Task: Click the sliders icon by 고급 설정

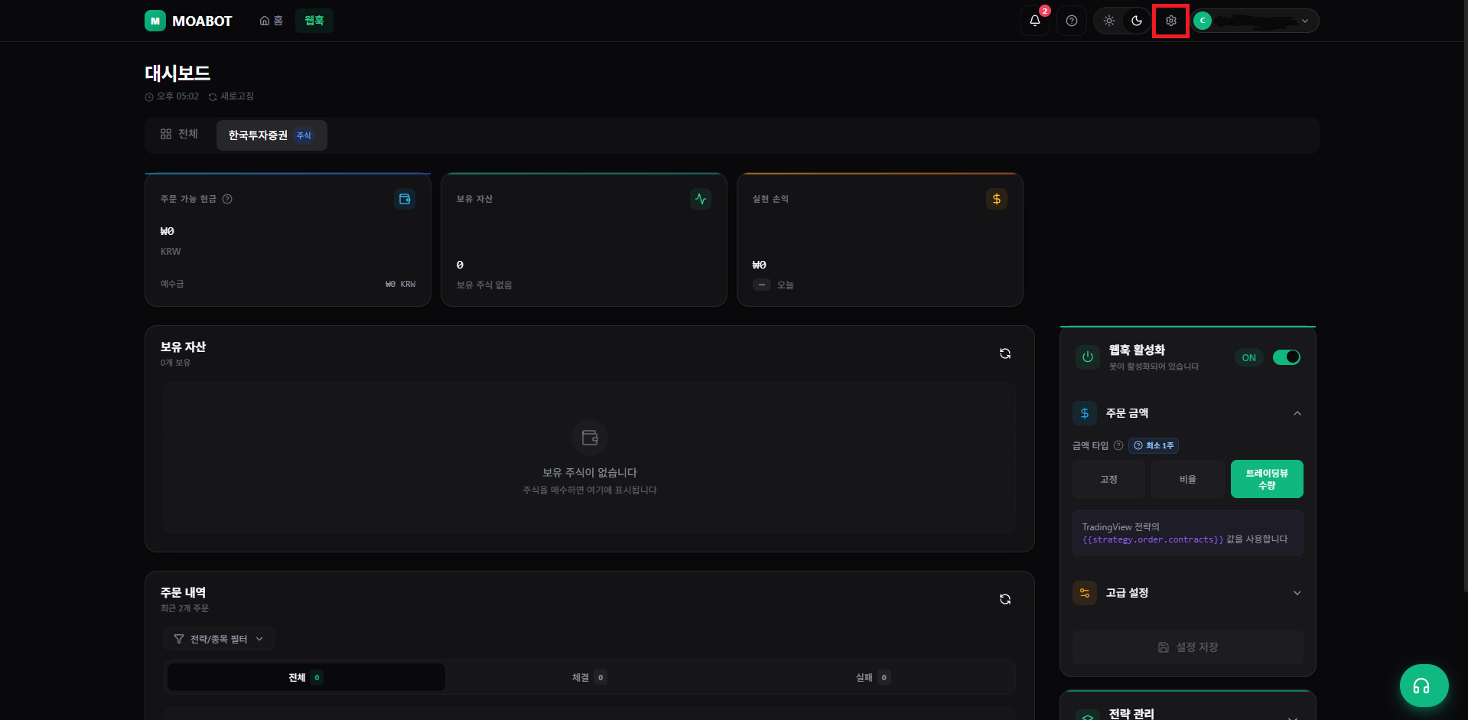Action: pyautogui.click(x=1085, y=593)
